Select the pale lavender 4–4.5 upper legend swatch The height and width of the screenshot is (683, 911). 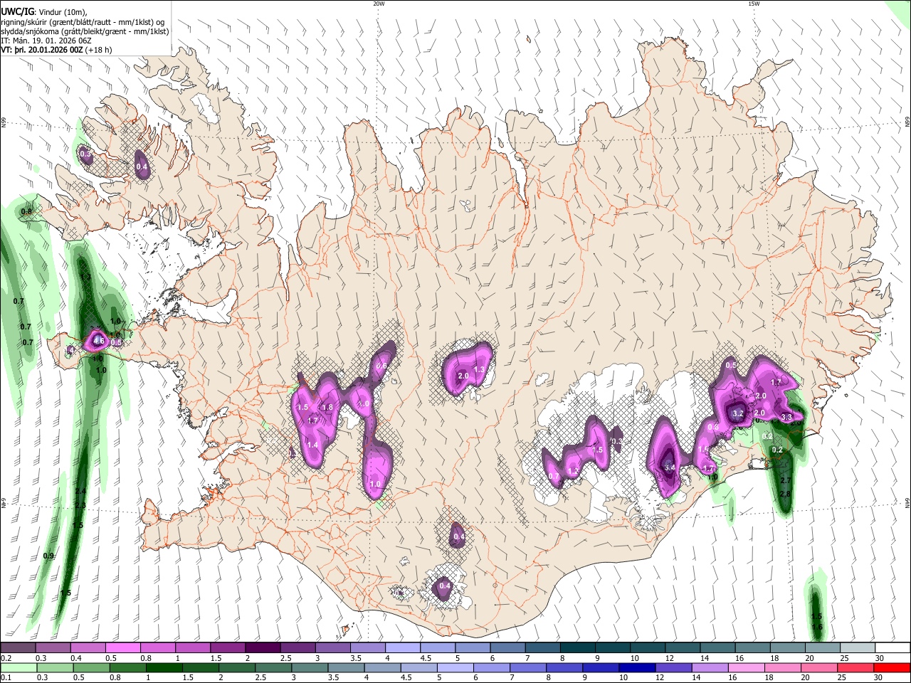click(403, 647)
